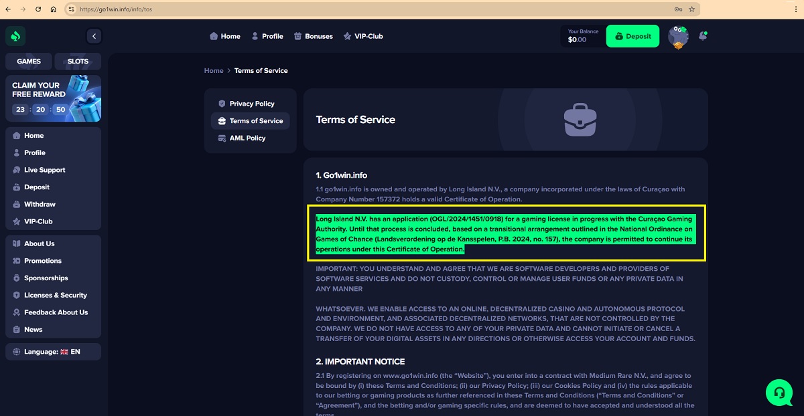804x416 pixels.
Task: Claim your free reward banner
Action: pos(53,98)
